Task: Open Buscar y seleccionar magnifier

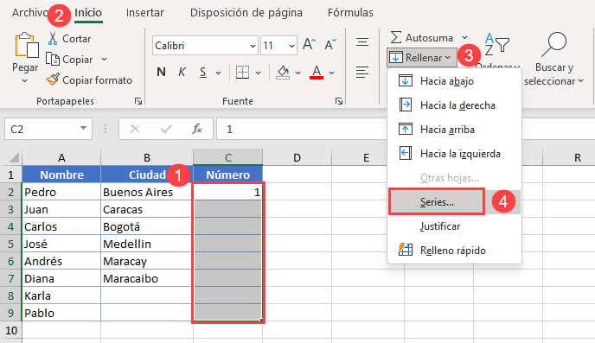Action: 554,44
